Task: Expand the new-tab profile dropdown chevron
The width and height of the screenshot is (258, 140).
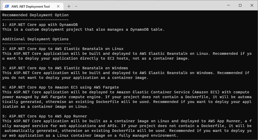Action: click(x=76, y=6)
